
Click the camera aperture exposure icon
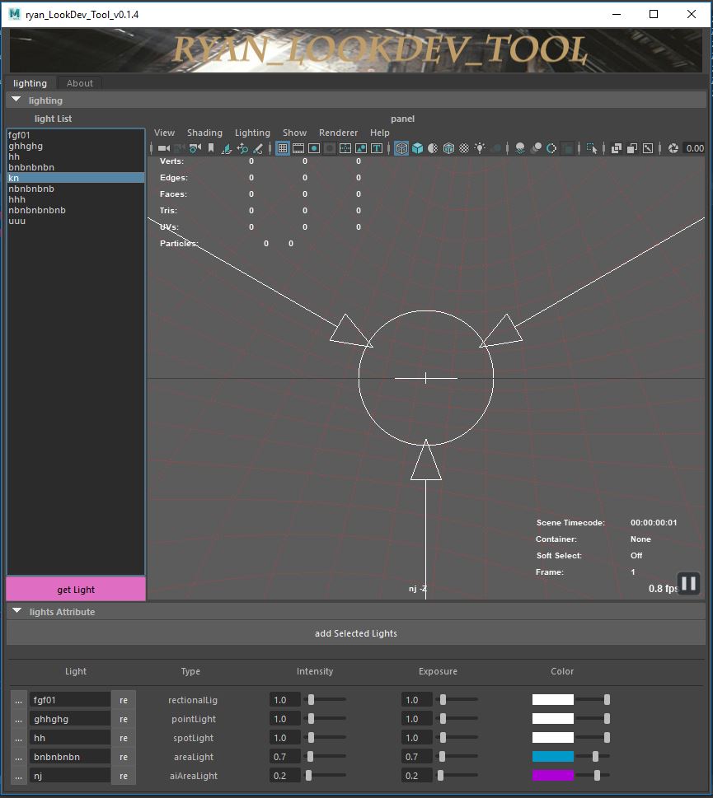click(x=673, y=148)
